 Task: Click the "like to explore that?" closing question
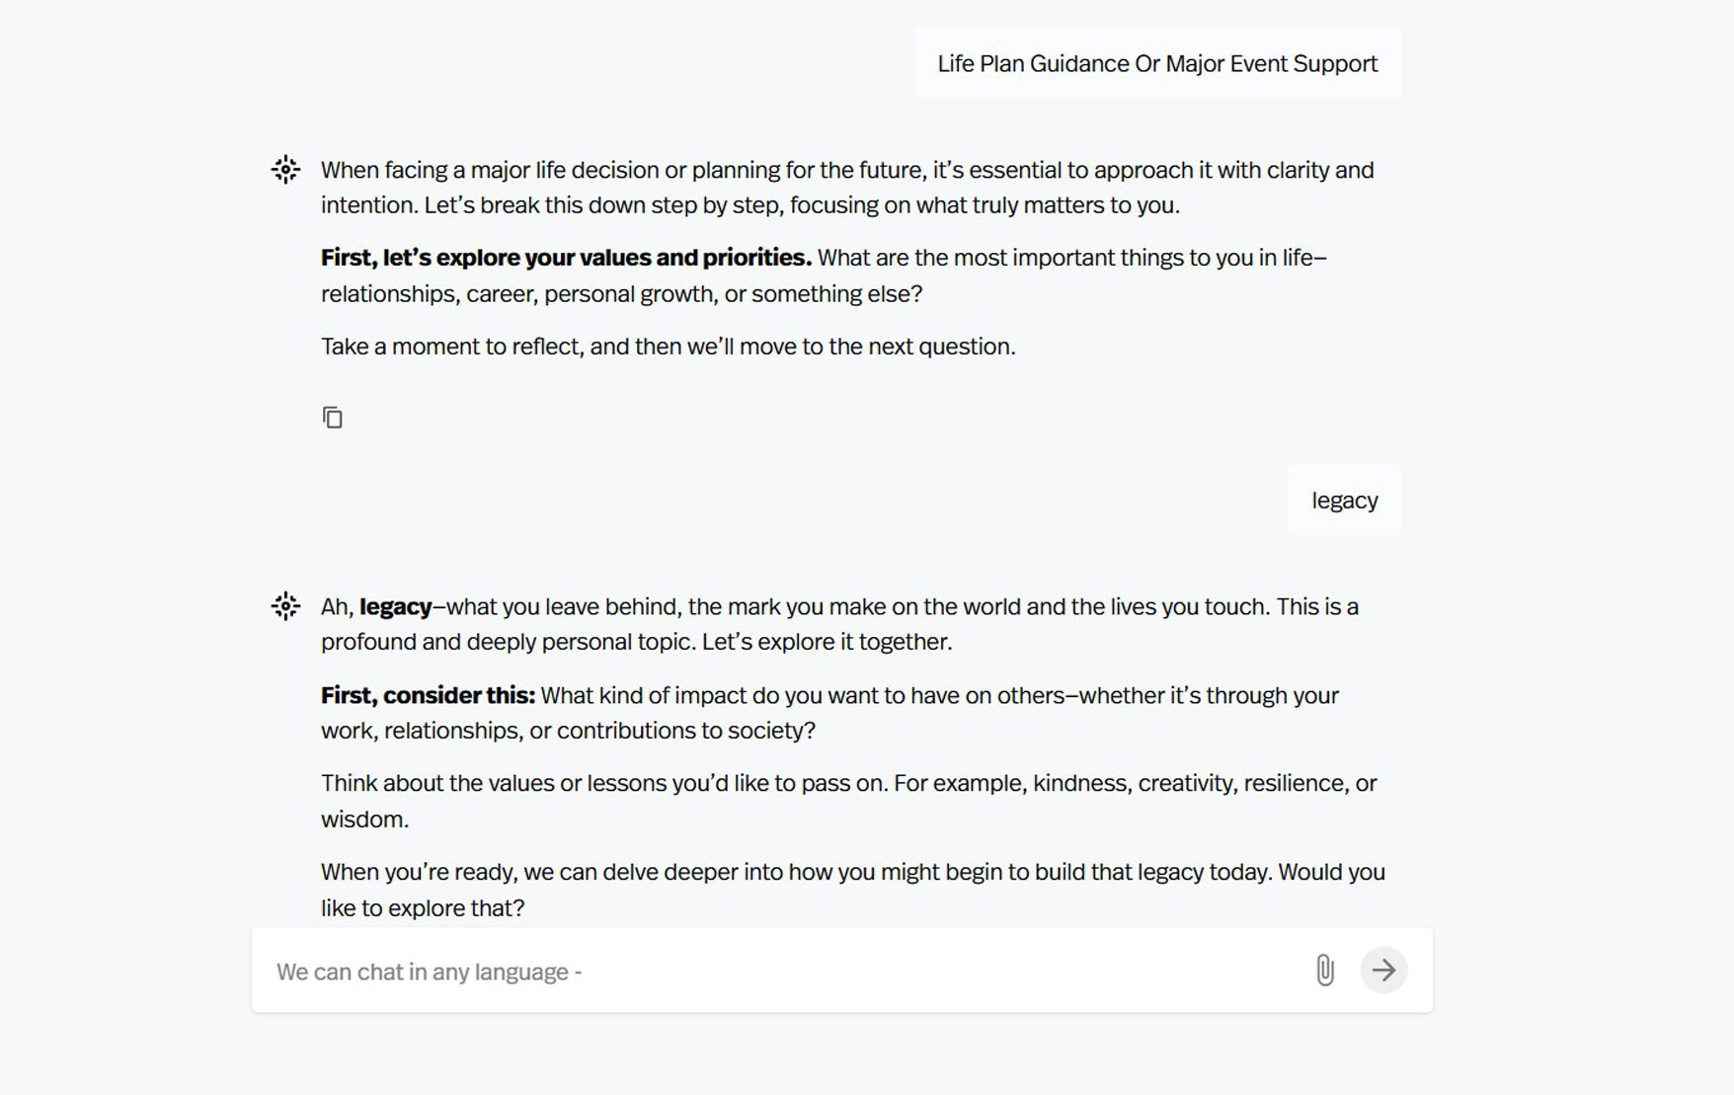click(x=423, y=908)
